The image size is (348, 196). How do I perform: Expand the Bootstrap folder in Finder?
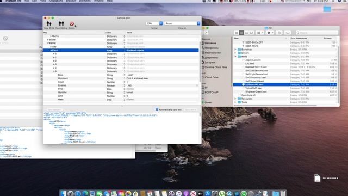(x=235, y=50)
